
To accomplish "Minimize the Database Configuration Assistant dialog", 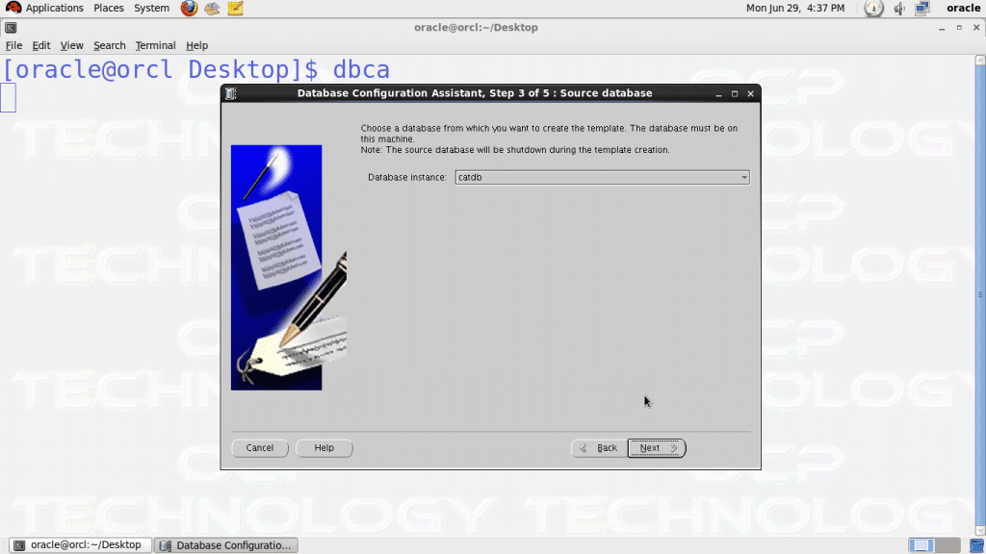I will click(718, 93).
